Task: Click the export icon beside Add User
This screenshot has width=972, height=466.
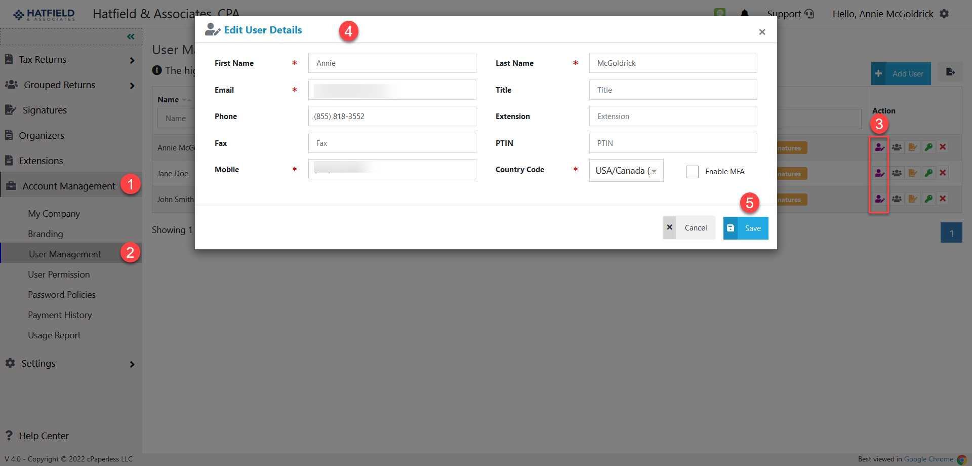Action: [x=950, y=72]
